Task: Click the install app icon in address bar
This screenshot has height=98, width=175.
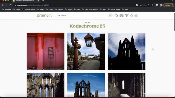Action: click(x=145, y=5)
